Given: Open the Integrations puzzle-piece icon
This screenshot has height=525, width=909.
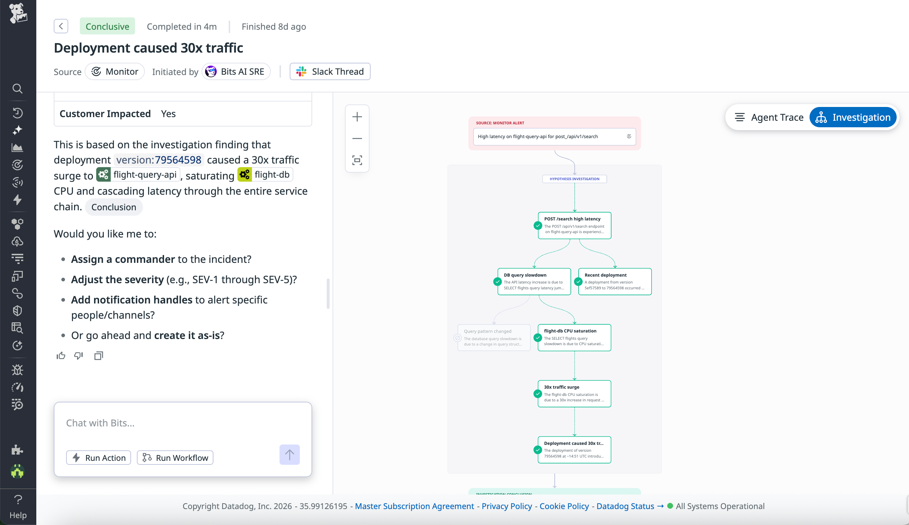Looking at the screenshot, I should (x=17, y=451).
